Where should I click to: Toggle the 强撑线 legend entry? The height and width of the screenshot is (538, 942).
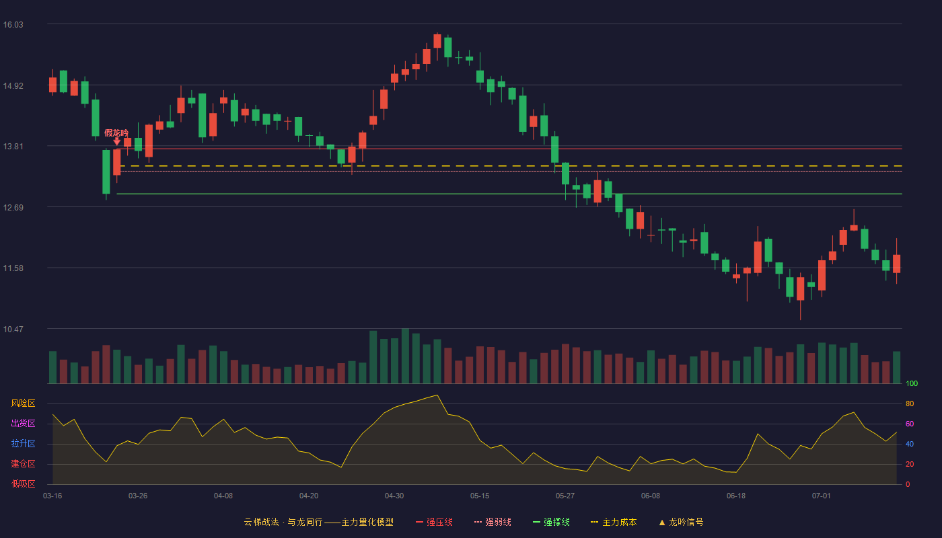(x=551, y=522)
